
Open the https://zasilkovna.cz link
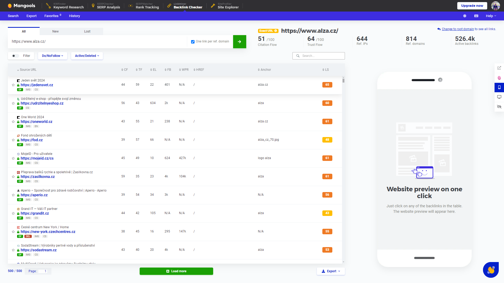coord(38,177)
